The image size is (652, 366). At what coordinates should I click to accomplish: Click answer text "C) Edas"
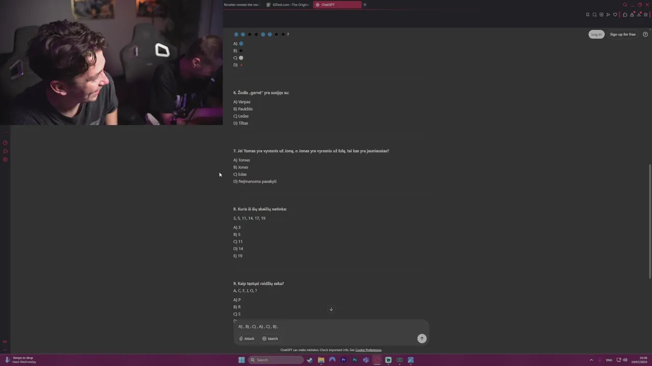240,174
